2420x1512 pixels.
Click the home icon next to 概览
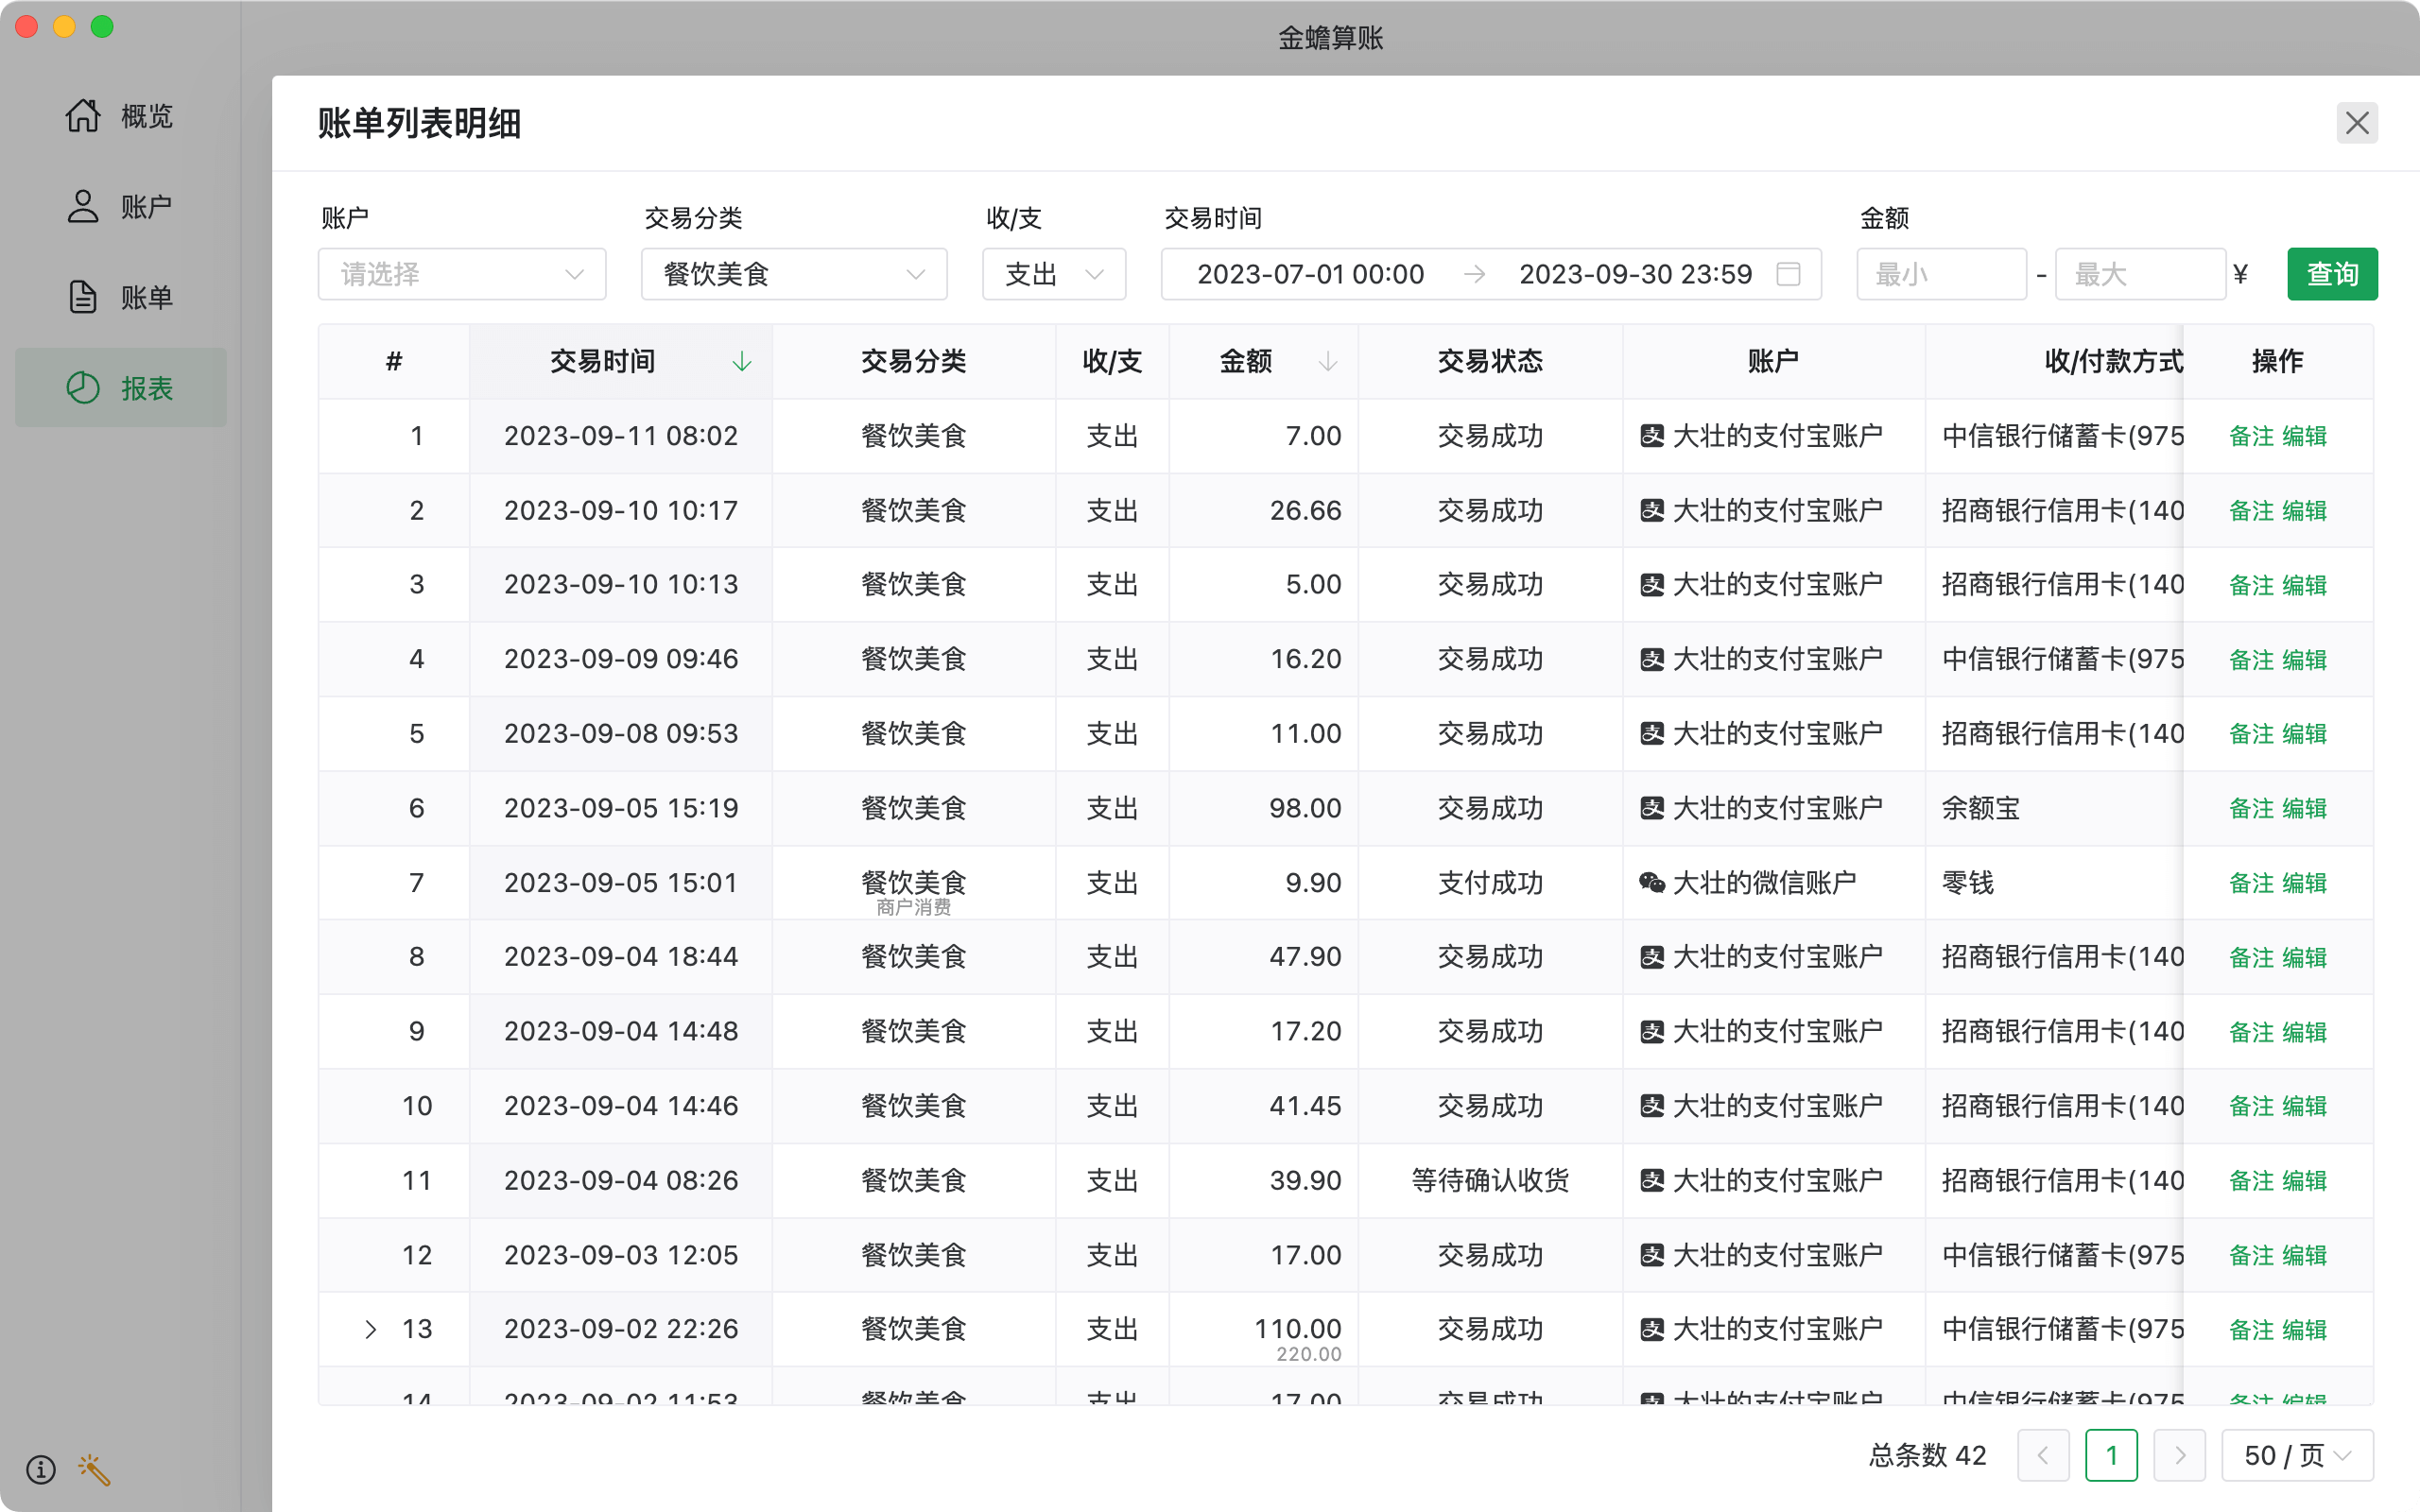point(83,116)
